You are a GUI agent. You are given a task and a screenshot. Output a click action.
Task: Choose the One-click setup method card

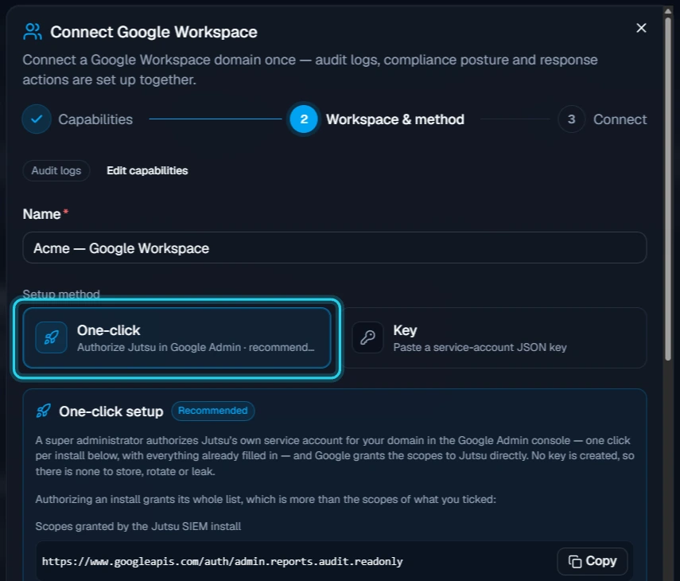177,338
